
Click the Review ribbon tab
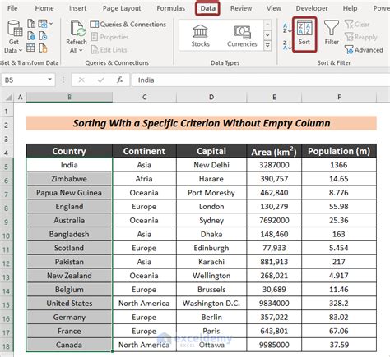pyautogui.click(x=241, y=8)
